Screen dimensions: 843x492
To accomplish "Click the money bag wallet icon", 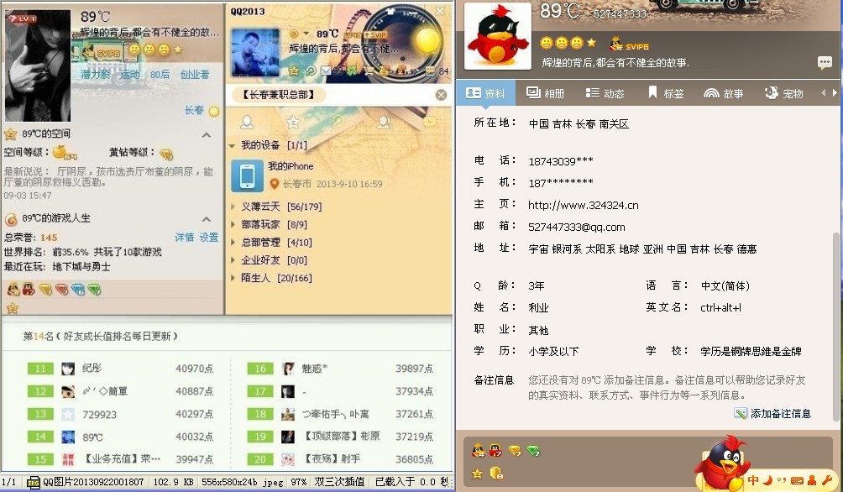I will 385,71.
